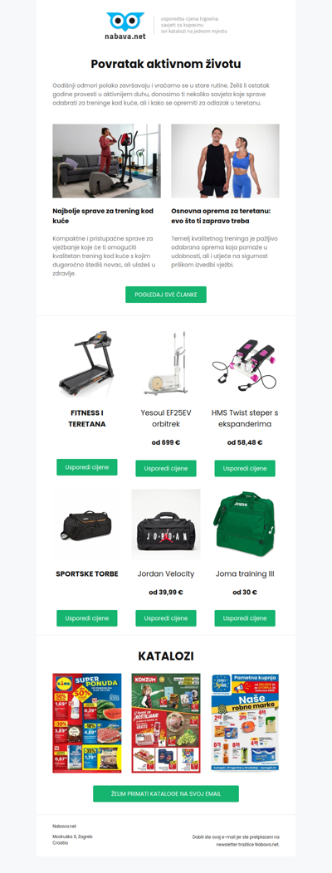Open the Lidl Super Ponuda catalog
Screen dimensions: 332x873
coord(87,724)
